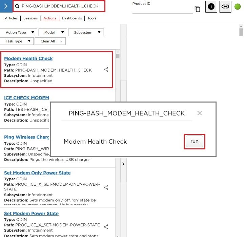Open the Action Type filter dropdown
Screen dimensions: 244x237
point(19,32)
